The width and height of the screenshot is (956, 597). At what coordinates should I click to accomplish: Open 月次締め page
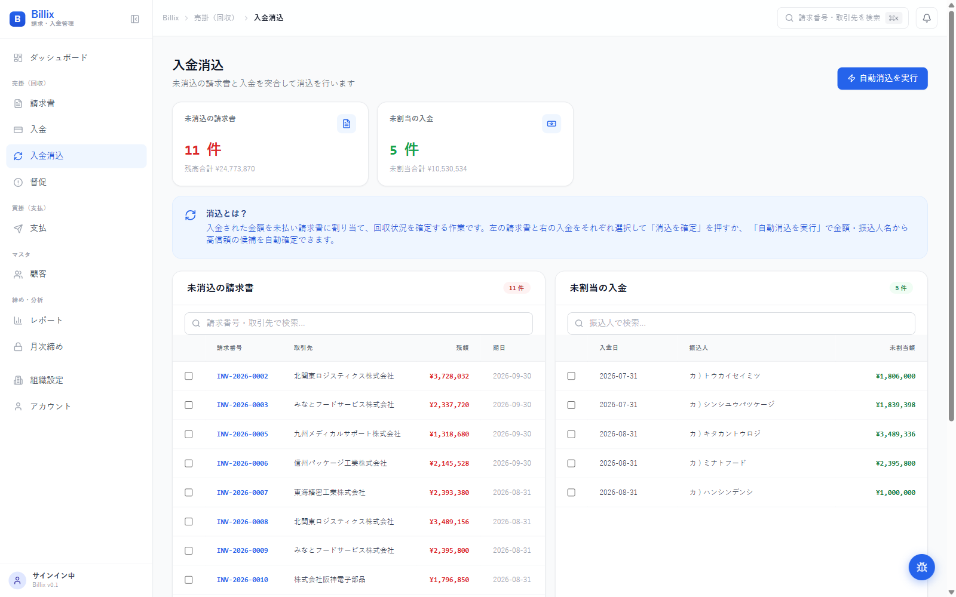point(76,346)
